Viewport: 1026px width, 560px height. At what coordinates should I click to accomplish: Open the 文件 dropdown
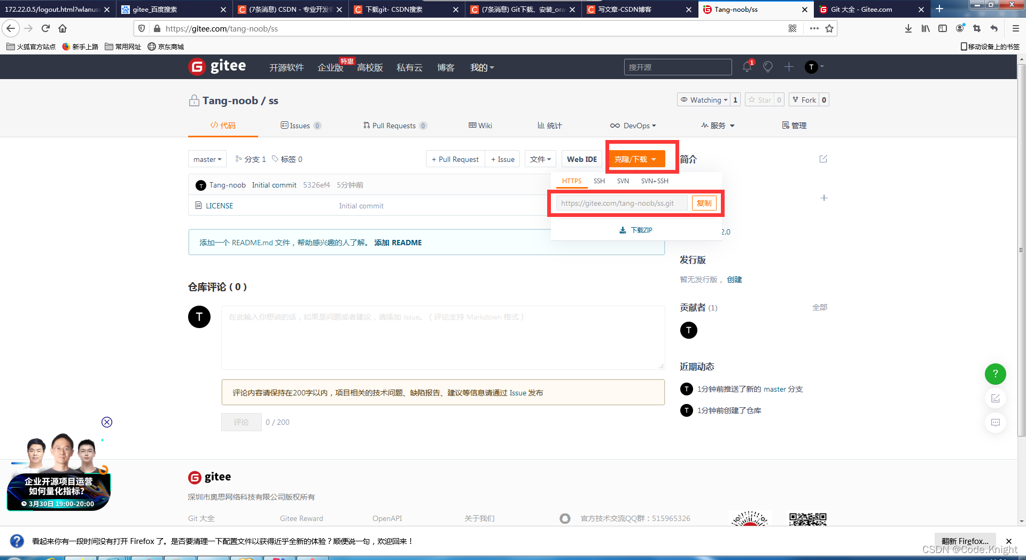click(540, 159)
